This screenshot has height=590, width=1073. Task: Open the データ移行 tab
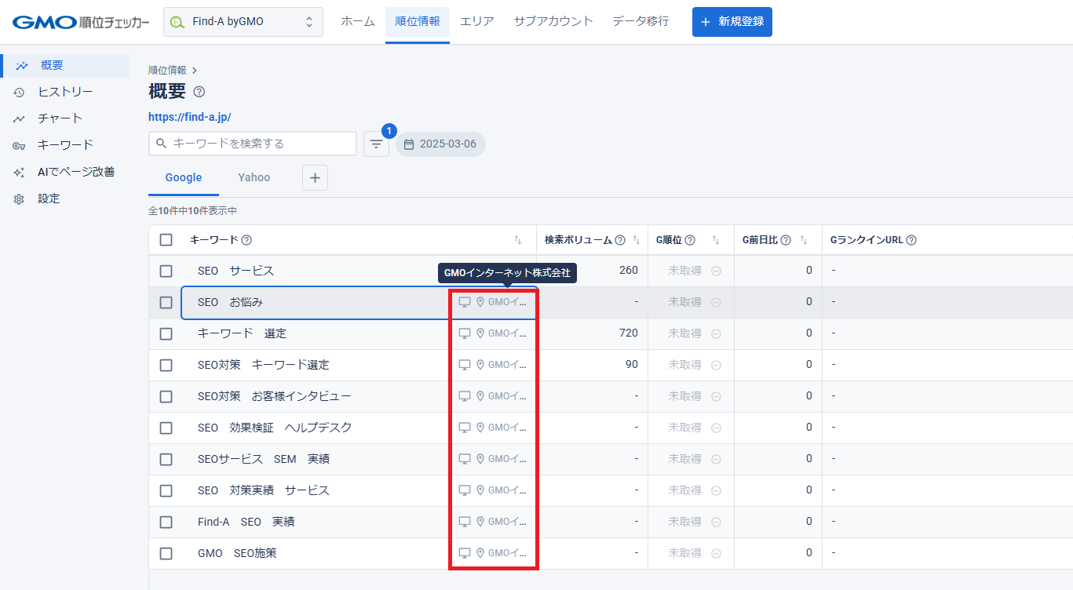point(641,21)
